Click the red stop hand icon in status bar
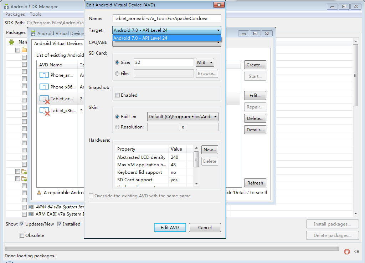The height and width of the screenshot is (263, 365). click(346, 252)
